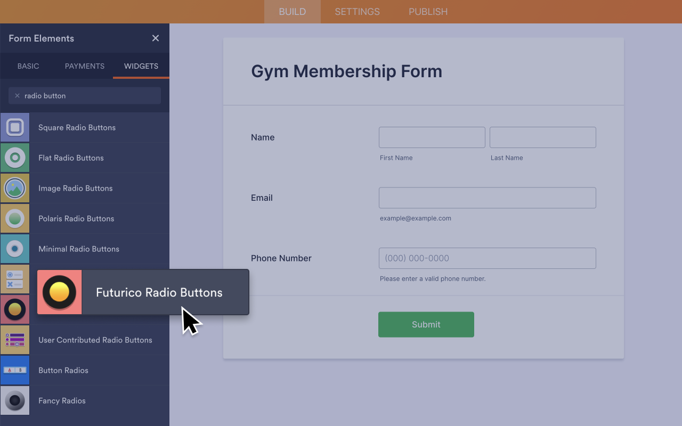Screen dimensions: 682x426
Task: Select the Button Radios widget icon
Action: (x=15, y=370)
